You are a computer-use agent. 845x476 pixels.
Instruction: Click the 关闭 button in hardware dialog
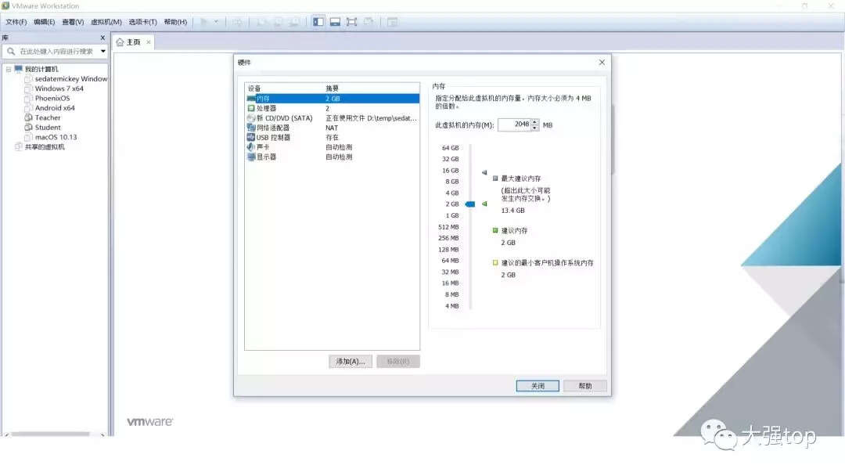click(538, 386)
